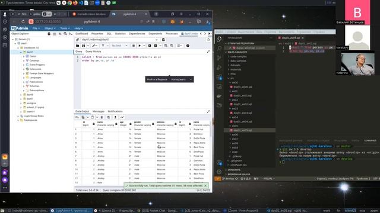The image size is (380, 213).
Task: Select day01 database in Object Explorer
Action: [30, 52]
